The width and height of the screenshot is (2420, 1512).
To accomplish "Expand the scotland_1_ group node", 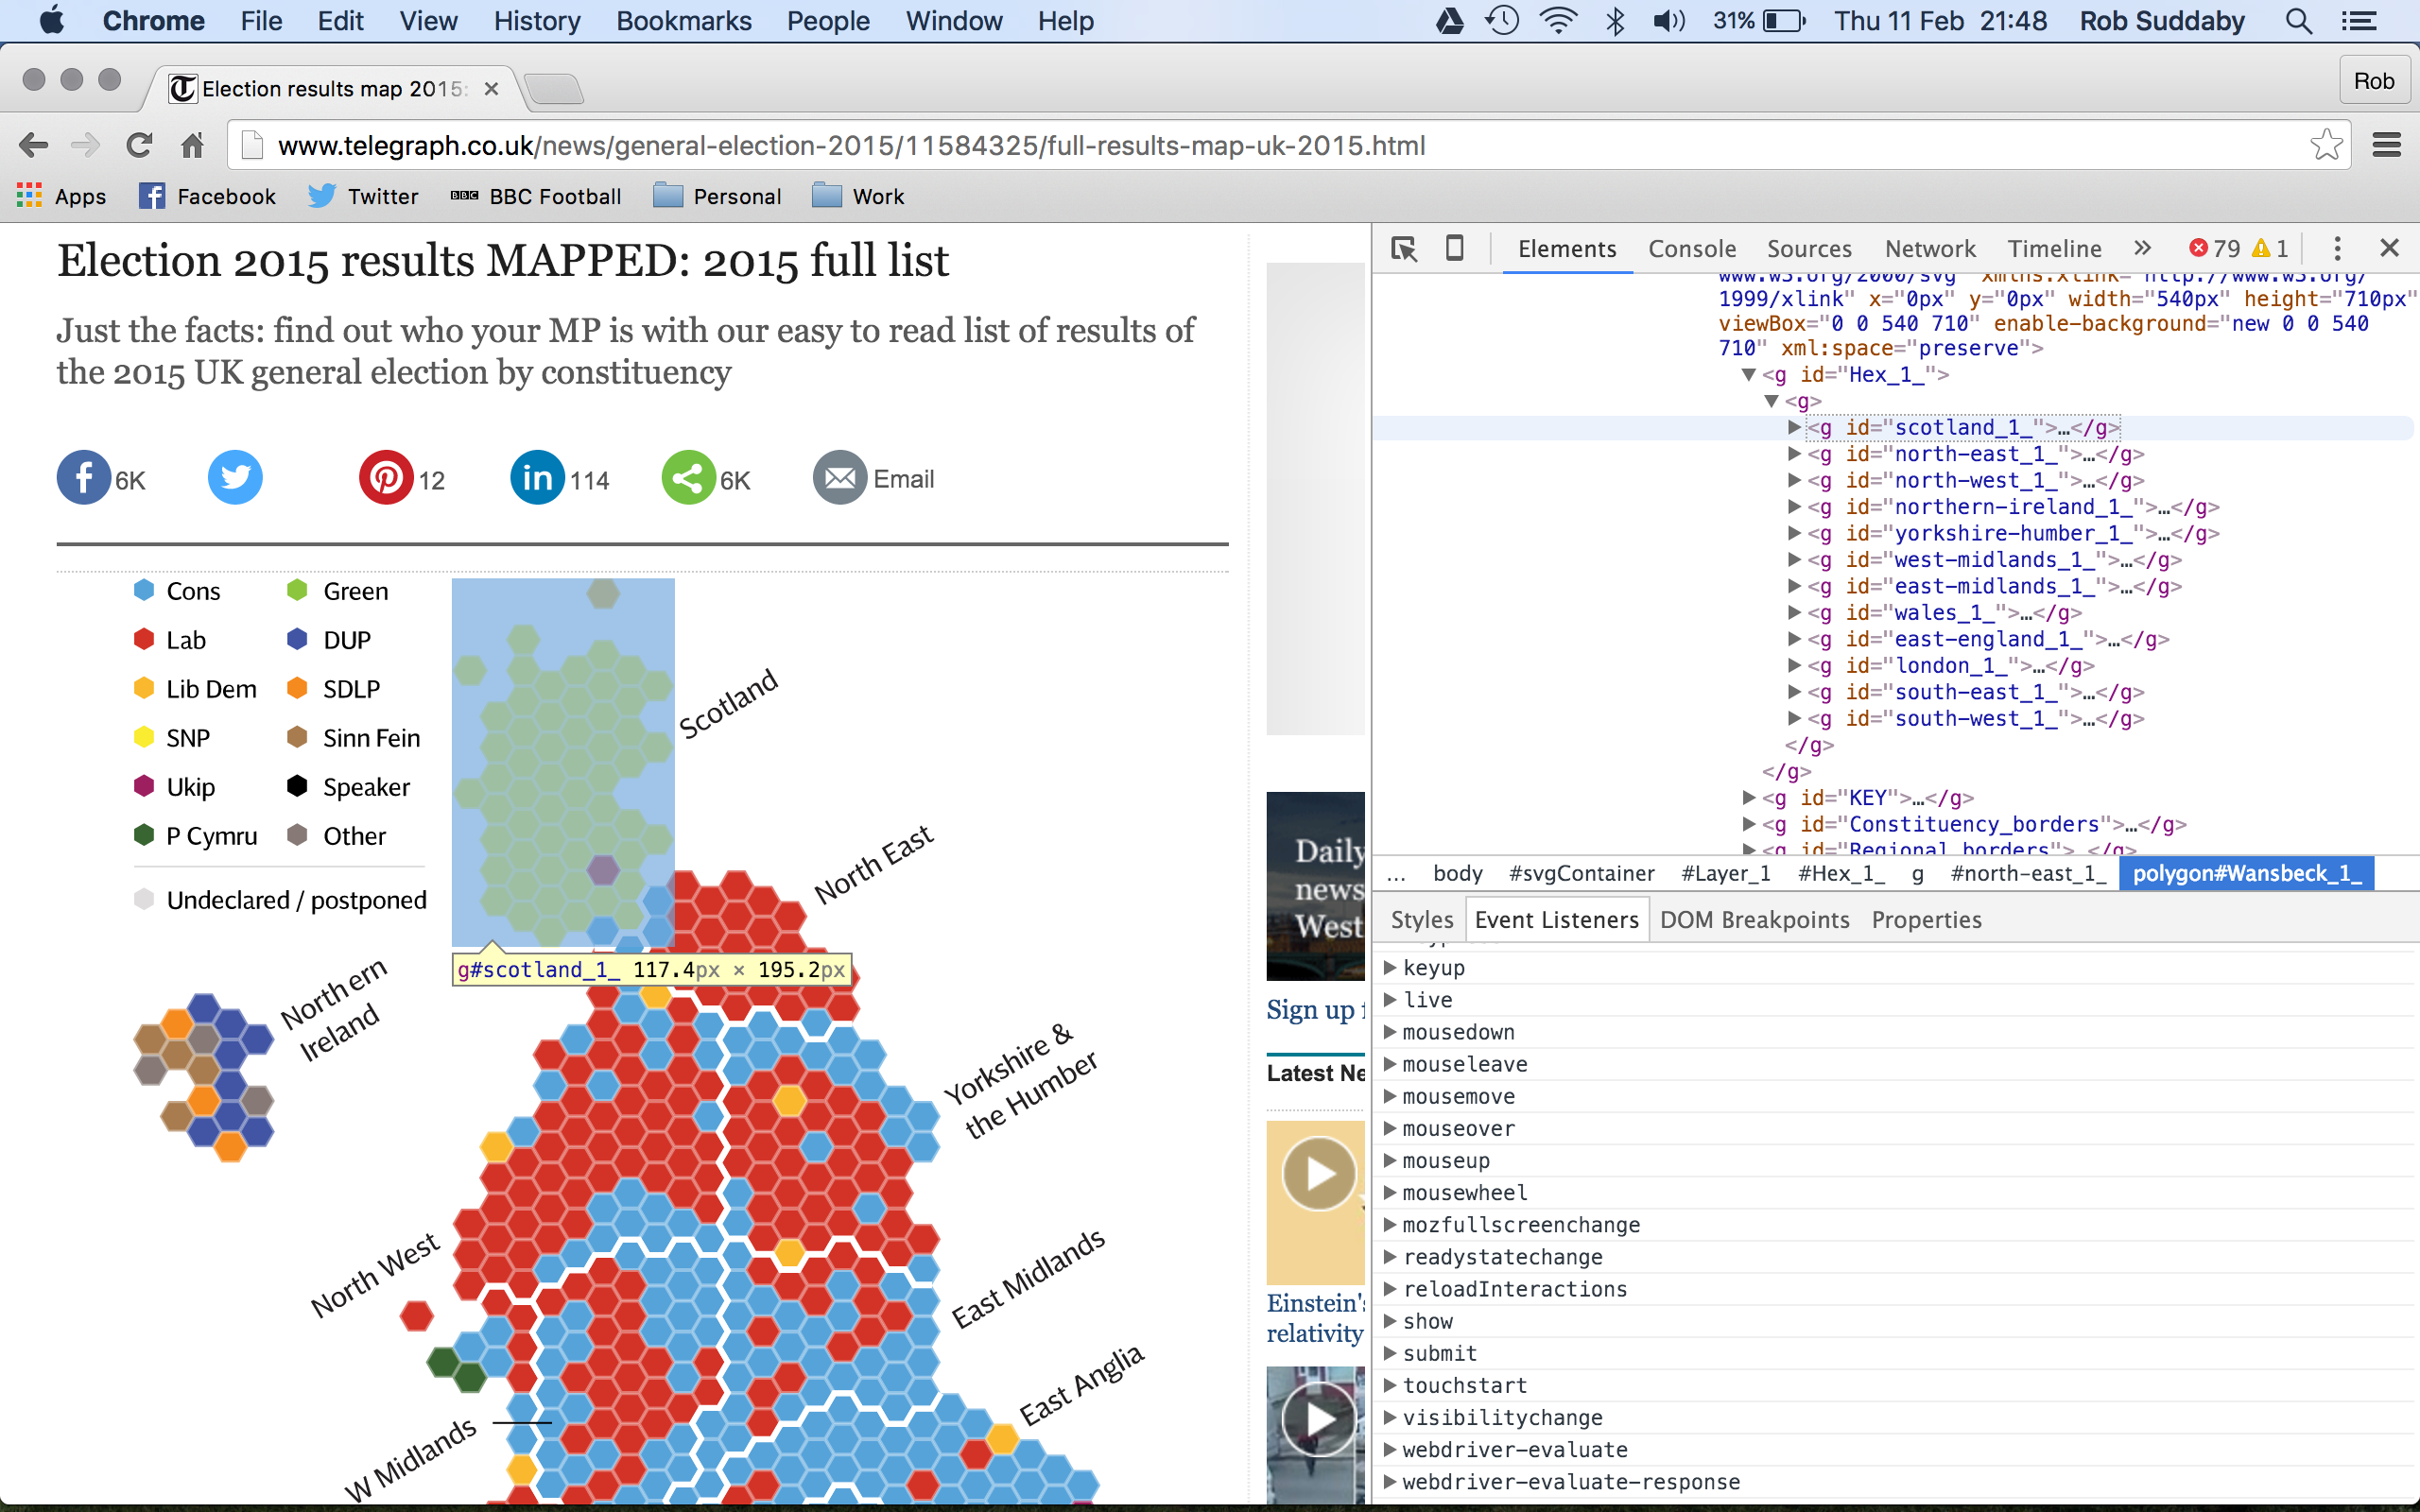I will 1795,427.
